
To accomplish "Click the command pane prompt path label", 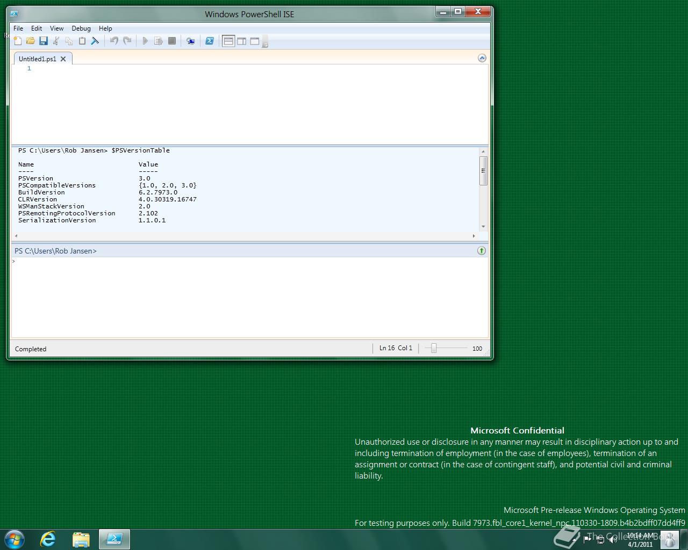I will point(55,251).
